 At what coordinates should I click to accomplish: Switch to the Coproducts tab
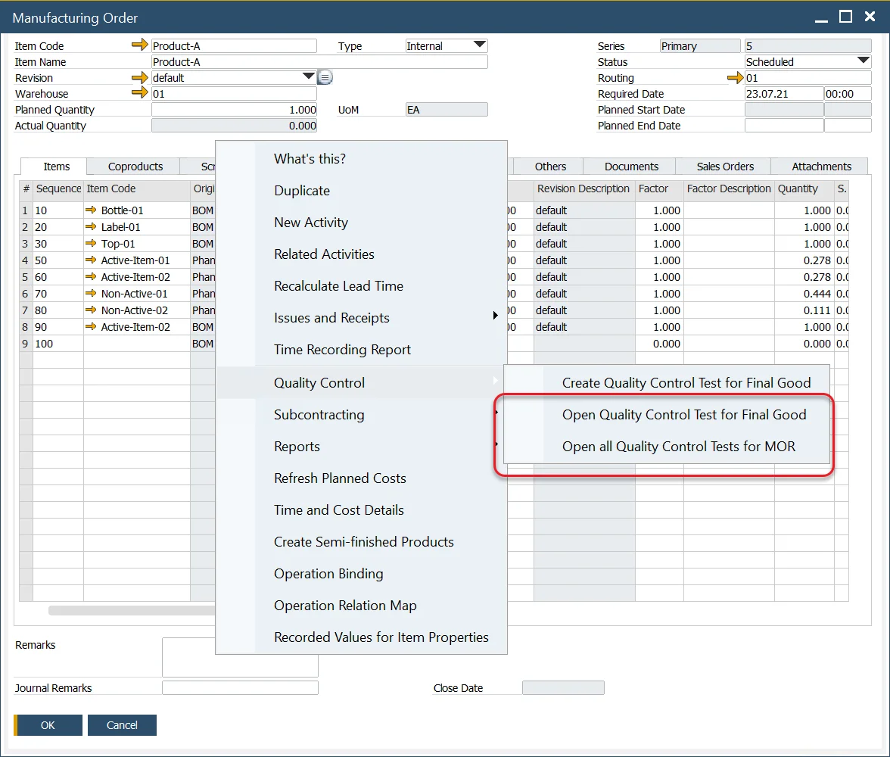[135, 167]
